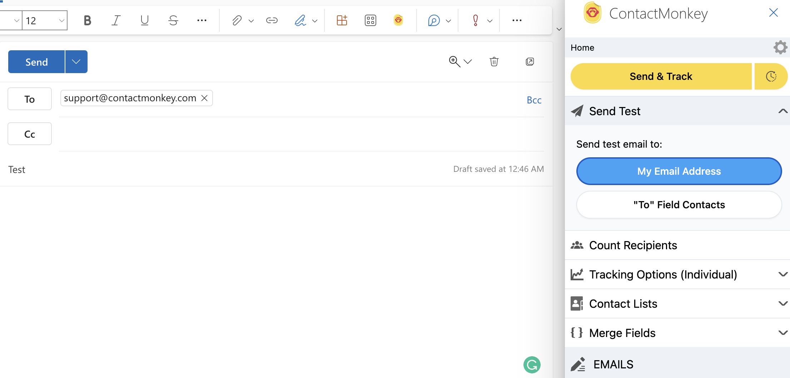Open Count Recipients
The width and height of the screenshot is (790, 378).
[x=677, y=245]
